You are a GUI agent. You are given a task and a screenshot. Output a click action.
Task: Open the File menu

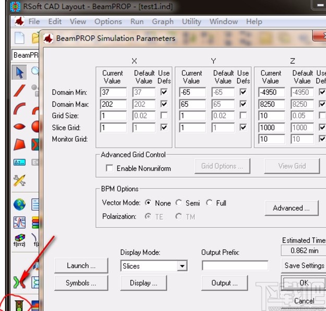coord(34,21)
